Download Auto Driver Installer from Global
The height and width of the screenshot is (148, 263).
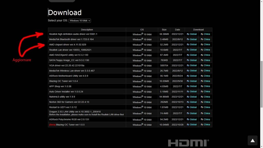click(192, 91)
